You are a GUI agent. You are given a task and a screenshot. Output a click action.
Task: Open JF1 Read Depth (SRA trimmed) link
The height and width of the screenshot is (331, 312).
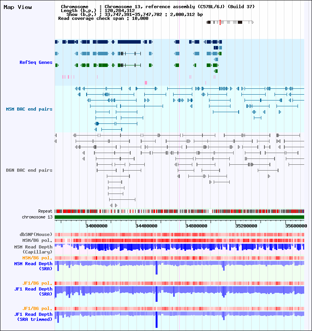(x=33, y=317)
